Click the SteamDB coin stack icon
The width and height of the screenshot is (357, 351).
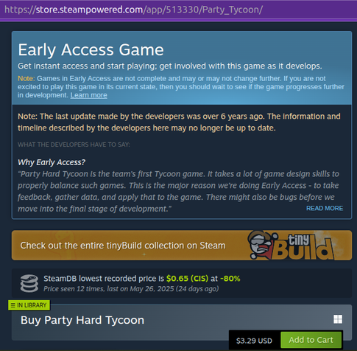pyautogui.click(x=29, y=283)
